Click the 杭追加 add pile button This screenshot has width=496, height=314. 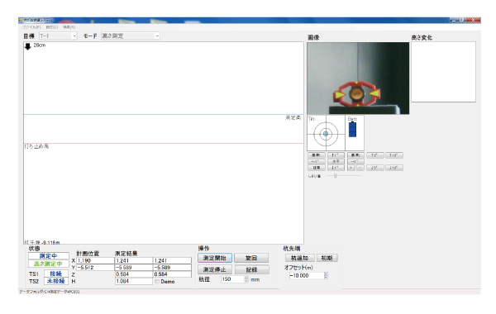point(299,258)
